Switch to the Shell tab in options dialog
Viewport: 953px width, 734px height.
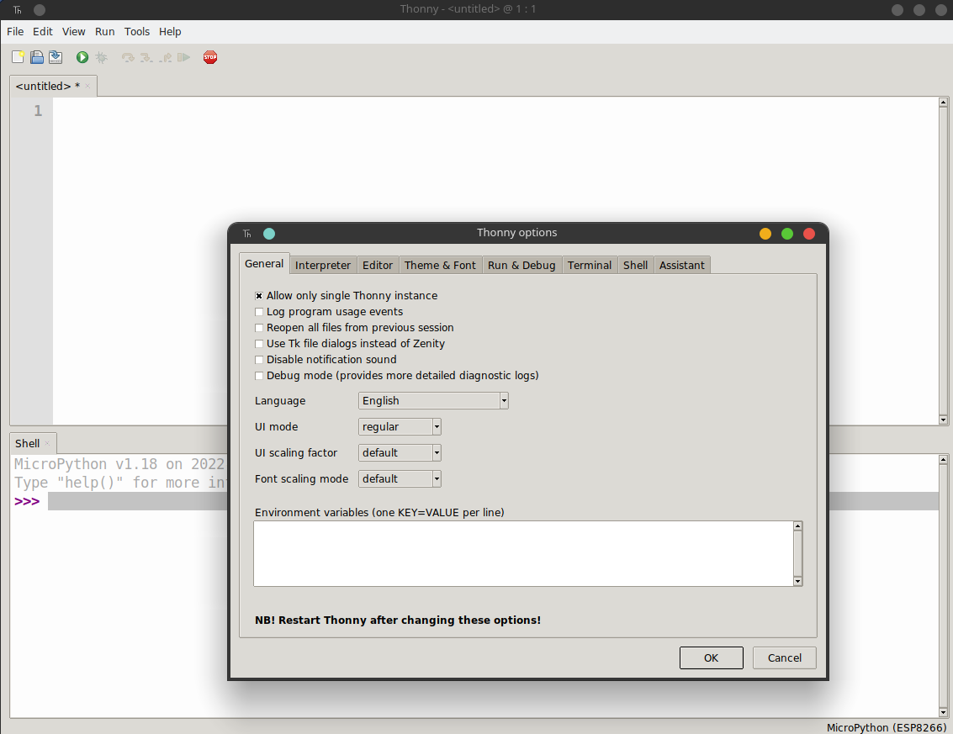point(635,265)
